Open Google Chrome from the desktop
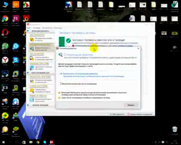Viewport: 181px width, 145px height. 5,18
